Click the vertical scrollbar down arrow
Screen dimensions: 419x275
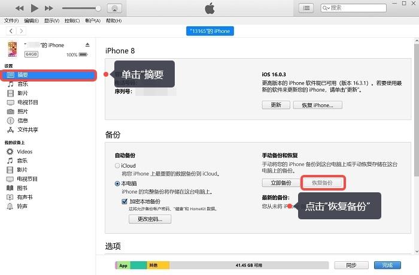tap(417, 252)
